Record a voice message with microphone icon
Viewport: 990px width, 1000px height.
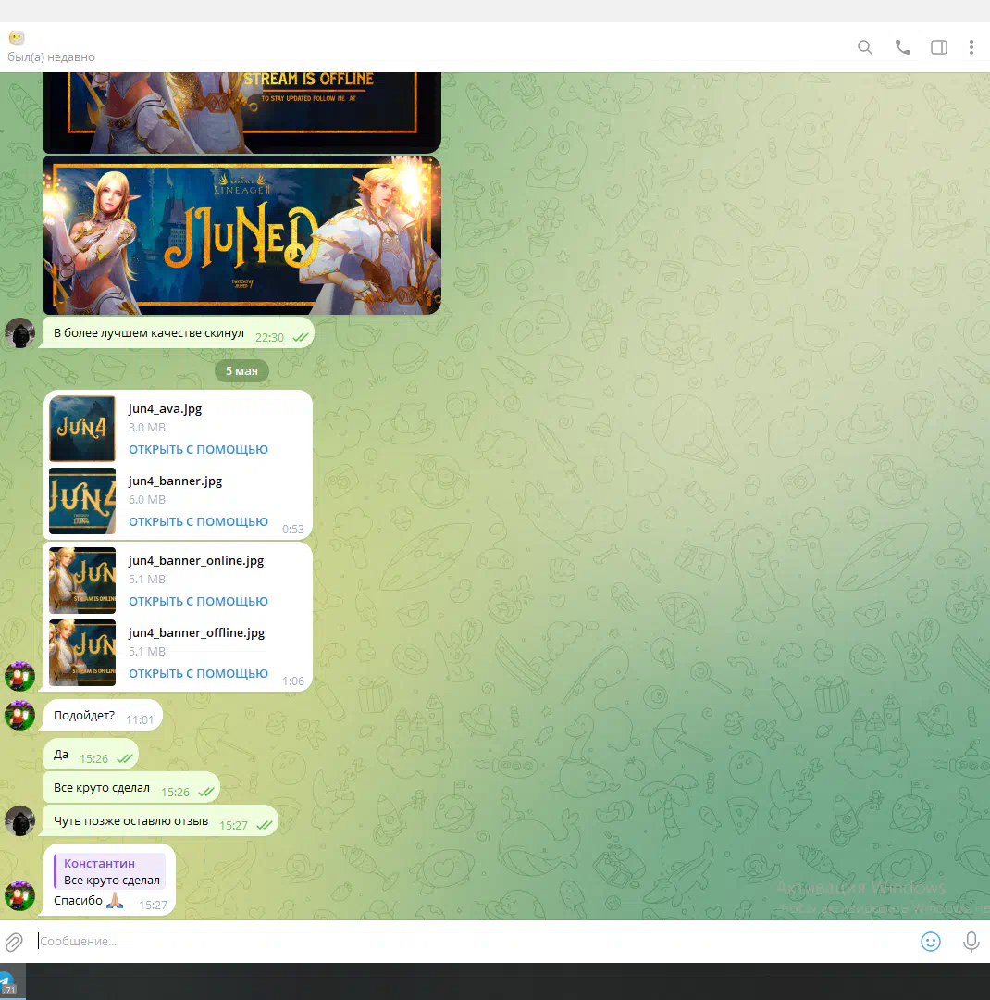coord(971,942)
